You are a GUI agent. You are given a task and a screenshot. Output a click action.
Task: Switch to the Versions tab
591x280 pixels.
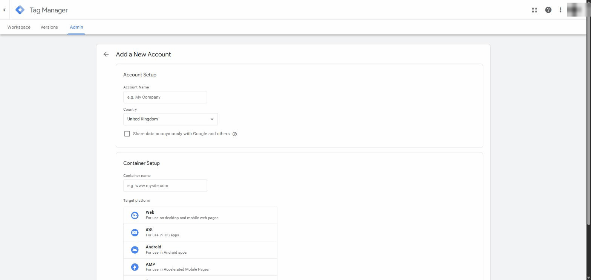pos(49,27)
